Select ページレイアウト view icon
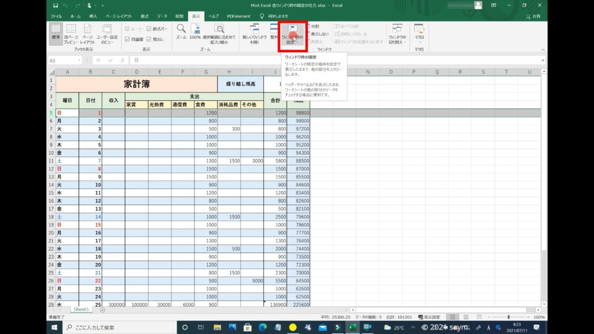594x334 pixels. 87,32
